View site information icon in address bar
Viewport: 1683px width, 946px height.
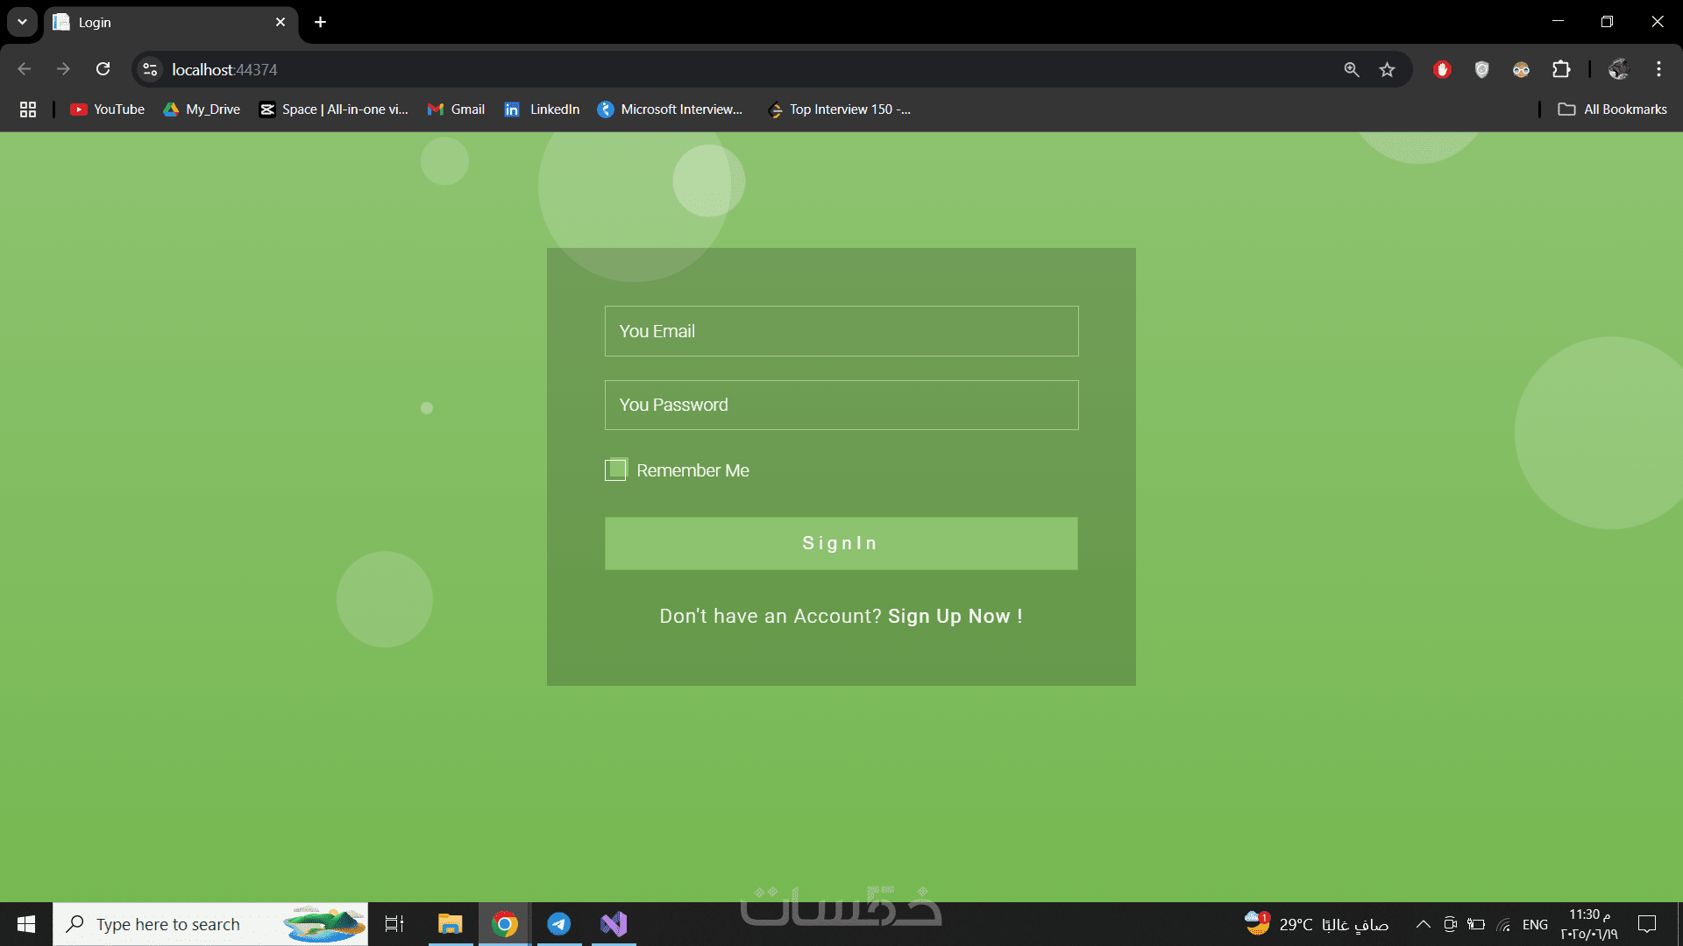point(151,69)
